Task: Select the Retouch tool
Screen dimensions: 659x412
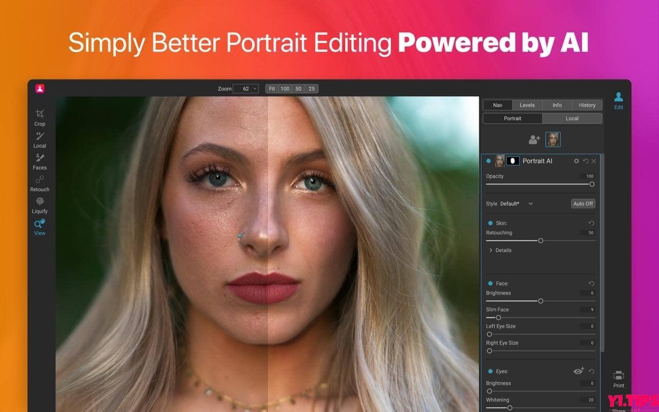Action: tap(39, 182)
